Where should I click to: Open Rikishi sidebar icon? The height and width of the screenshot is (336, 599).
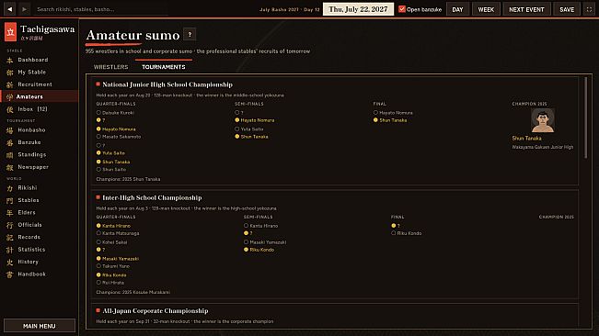9,188
